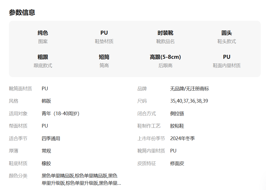
Task: Click the 时装靴 boot style value
Action: (165, 33)
